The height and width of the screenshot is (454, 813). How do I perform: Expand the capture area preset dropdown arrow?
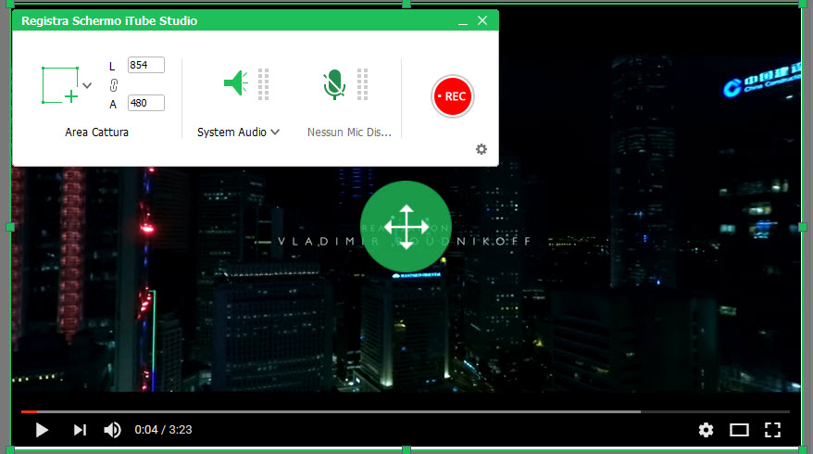[x=87, y=85]
